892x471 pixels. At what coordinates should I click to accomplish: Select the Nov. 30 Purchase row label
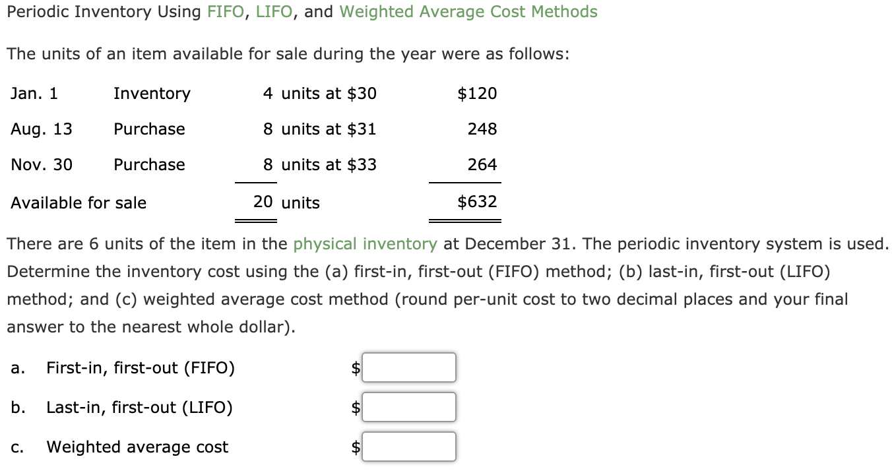(149, 164)
